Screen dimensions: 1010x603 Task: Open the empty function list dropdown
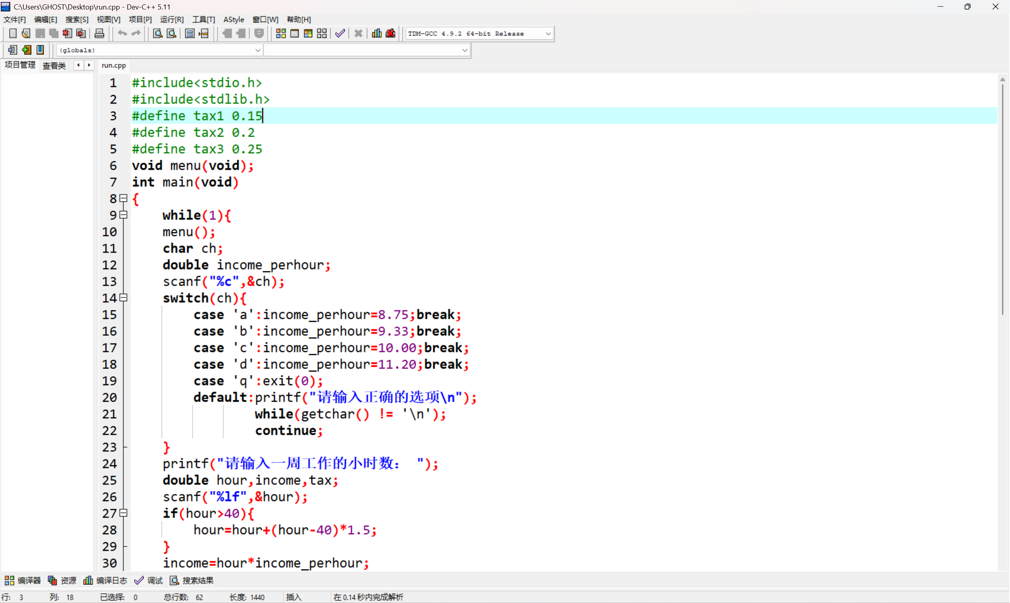pyautogui.click(x=464, y=50)
